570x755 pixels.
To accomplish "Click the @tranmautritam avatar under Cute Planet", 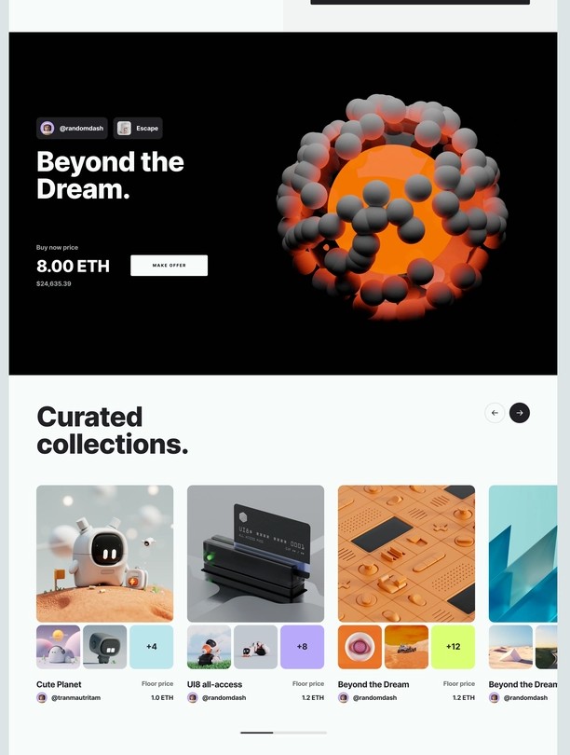I will [x=42, y=697].
